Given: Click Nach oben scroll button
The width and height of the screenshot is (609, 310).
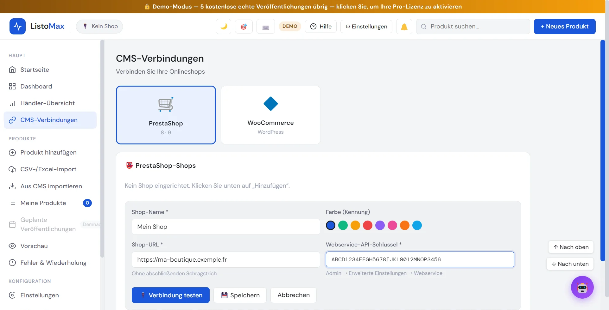Looking at the screenshot, I should (571, 247).
